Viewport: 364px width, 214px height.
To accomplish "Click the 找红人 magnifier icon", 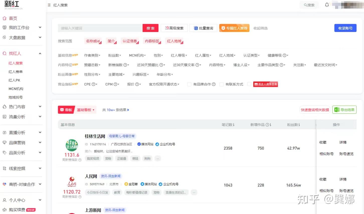I will point(4,53).
